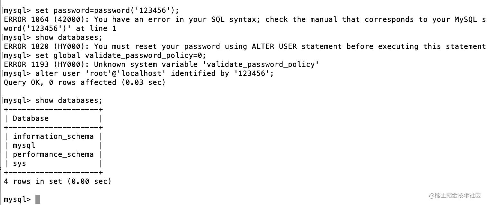Click the 'performance_schema' table entry
The height and width of the screenshot is (205, 487).
click(53, 155)
